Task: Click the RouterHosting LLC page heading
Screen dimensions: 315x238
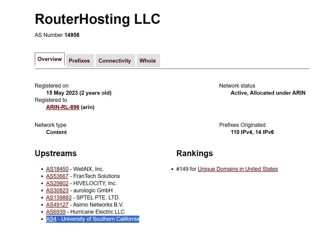Action: tap(97, 19)
